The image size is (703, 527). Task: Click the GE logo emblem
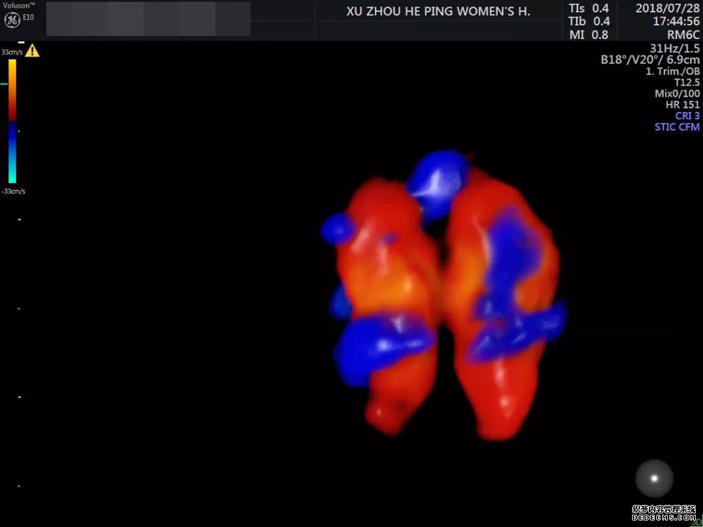click(11, 20)
